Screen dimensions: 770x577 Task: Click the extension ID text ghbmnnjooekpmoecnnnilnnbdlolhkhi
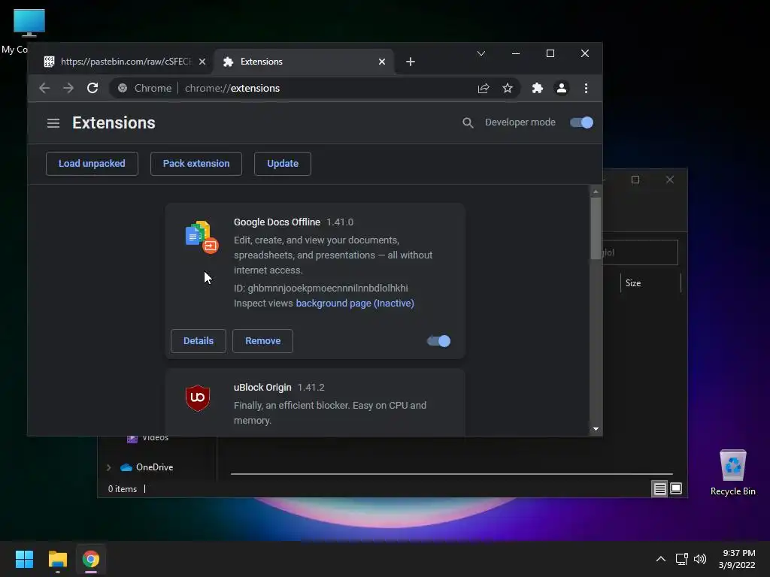coord(328,288)
